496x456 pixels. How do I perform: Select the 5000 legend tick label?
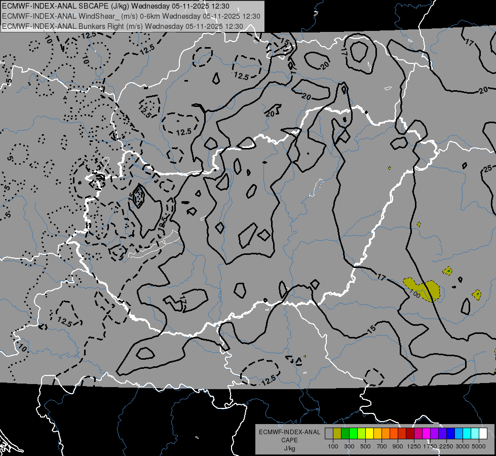point(479,446)
